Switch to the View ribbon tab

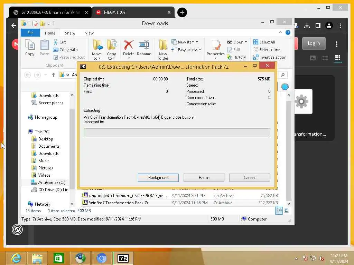[89, 33]
